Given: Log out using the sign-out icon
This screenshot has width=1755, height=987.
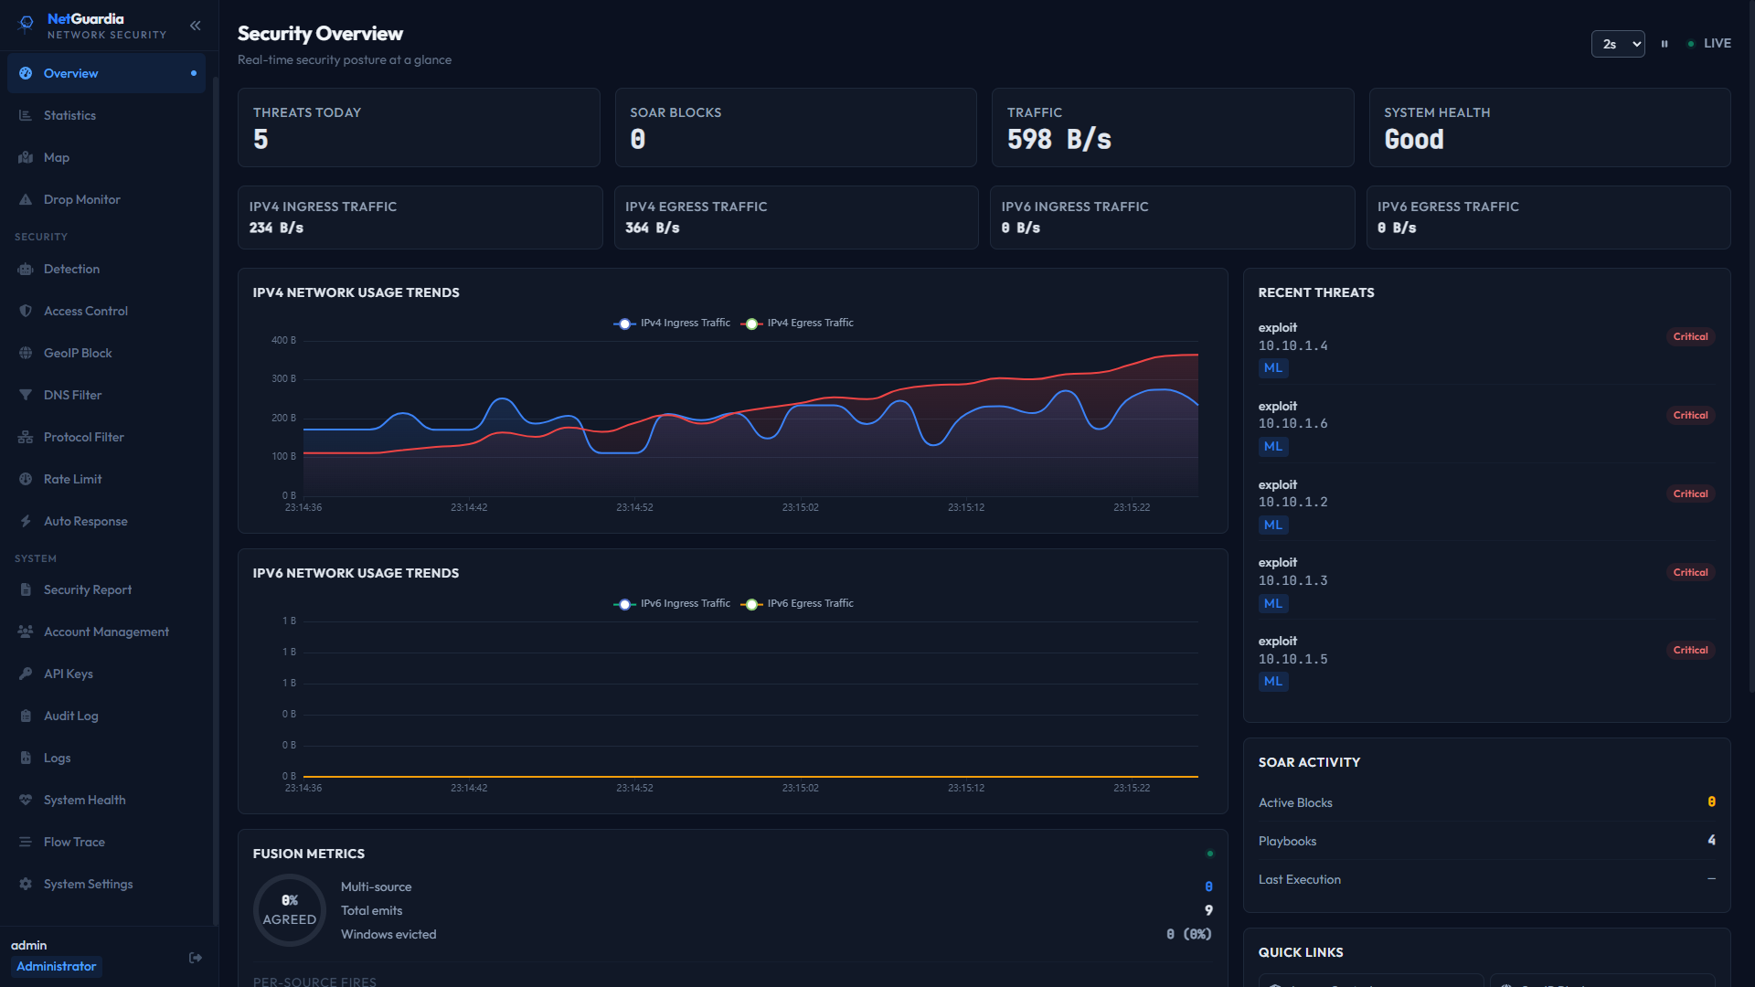Looking at the screenshot, I should pos(196,958).
